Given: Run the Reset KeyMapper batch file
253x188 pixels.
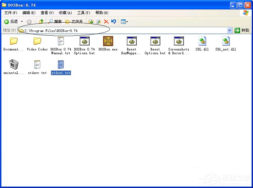Looking at the screenshot, I should click(x=131, y=41).
